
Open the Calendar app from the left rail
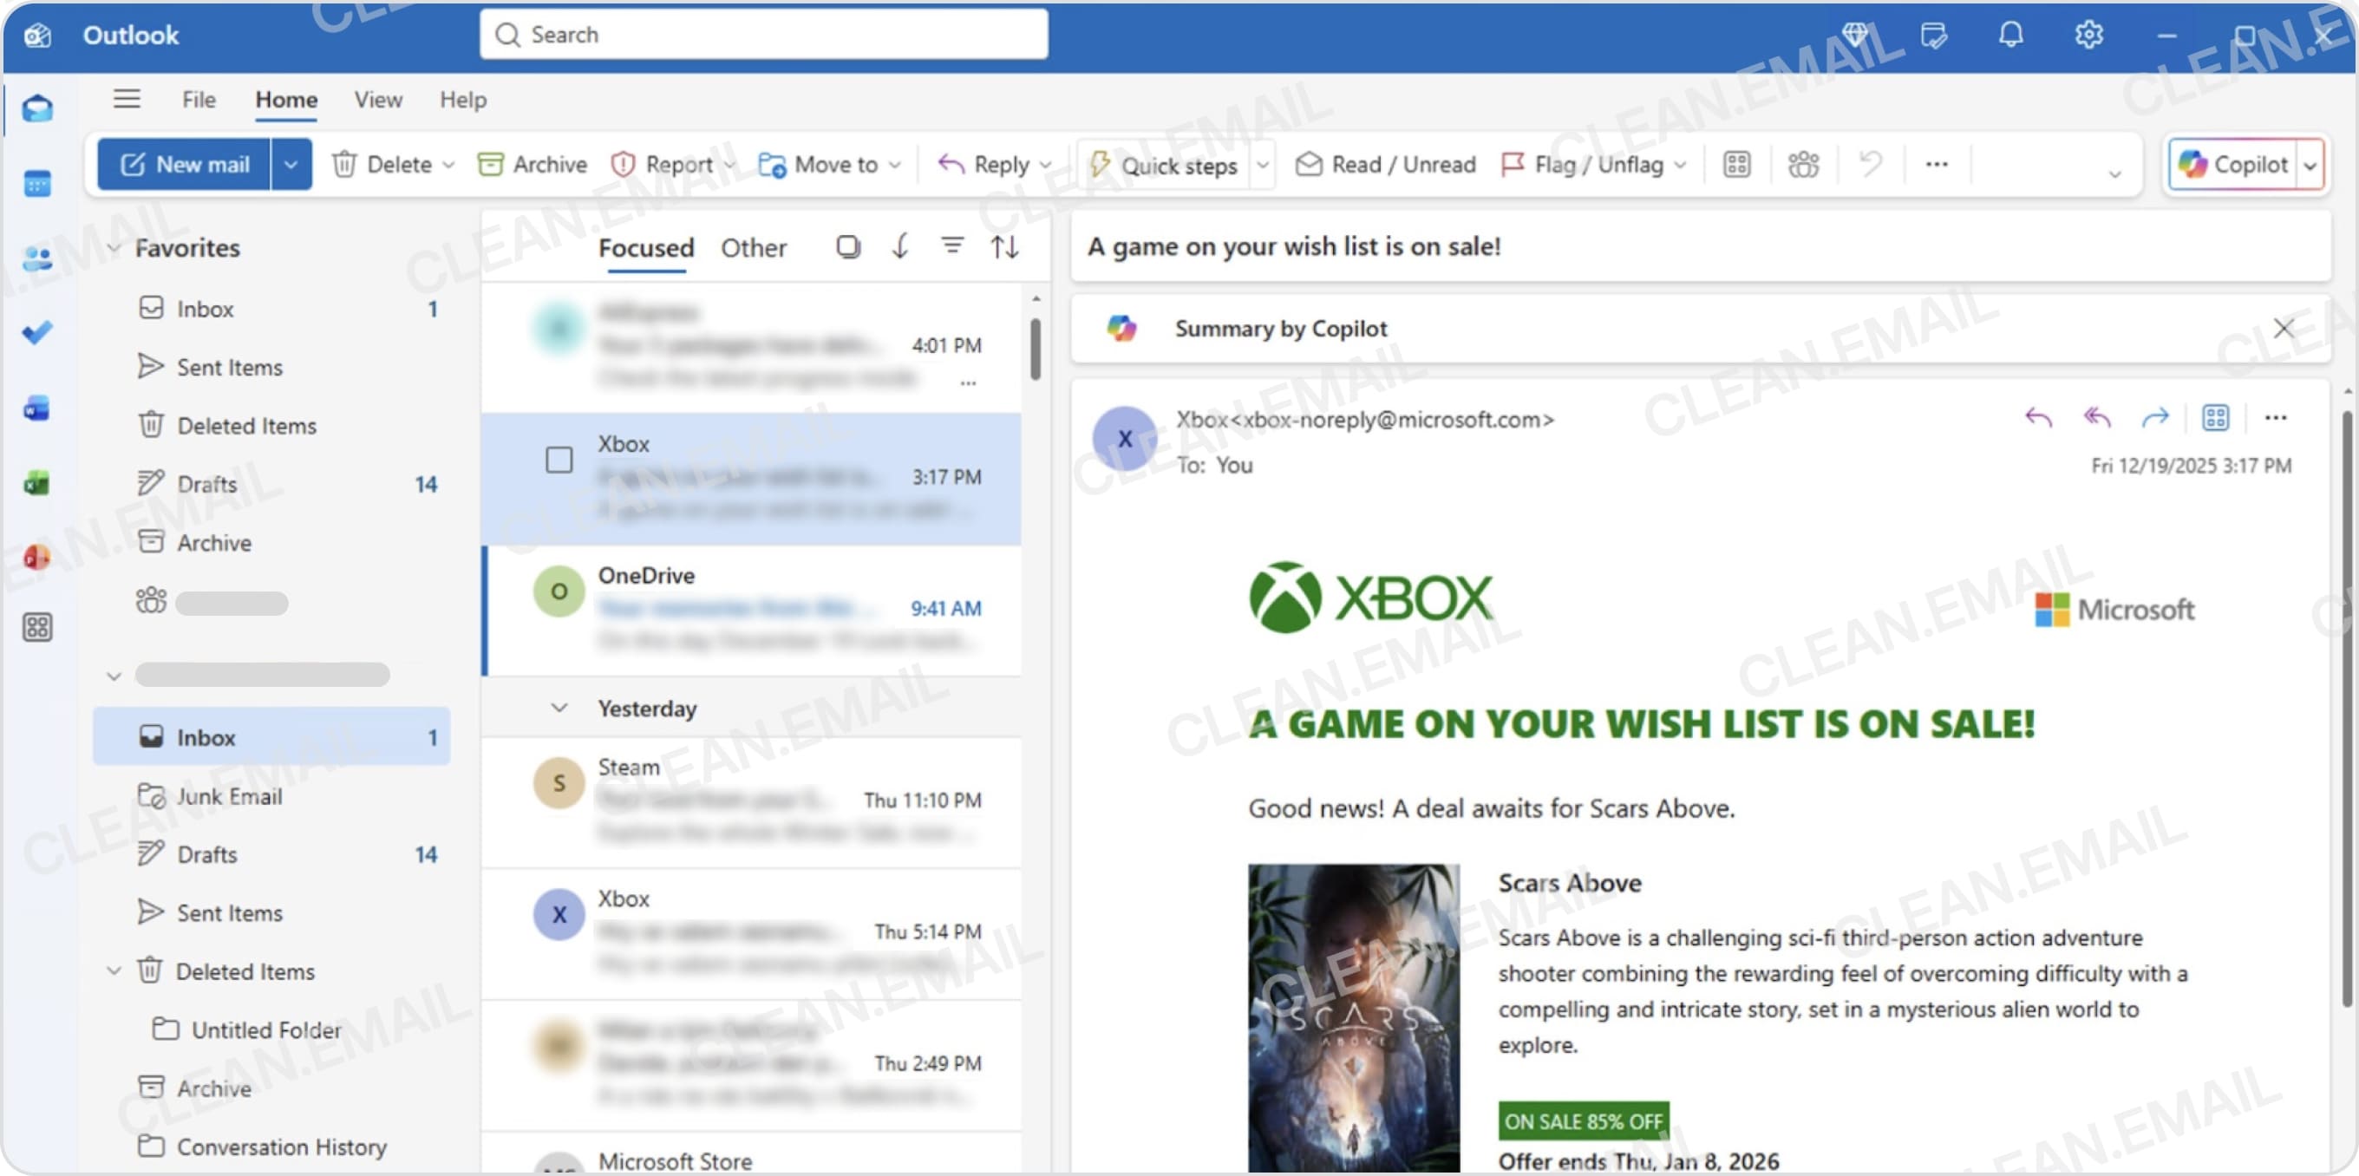pos(37,183)
